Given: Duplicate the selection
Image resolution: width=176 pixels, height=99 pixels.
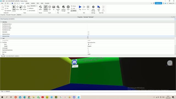Looking at the screenshot, I should click(8, 11).
